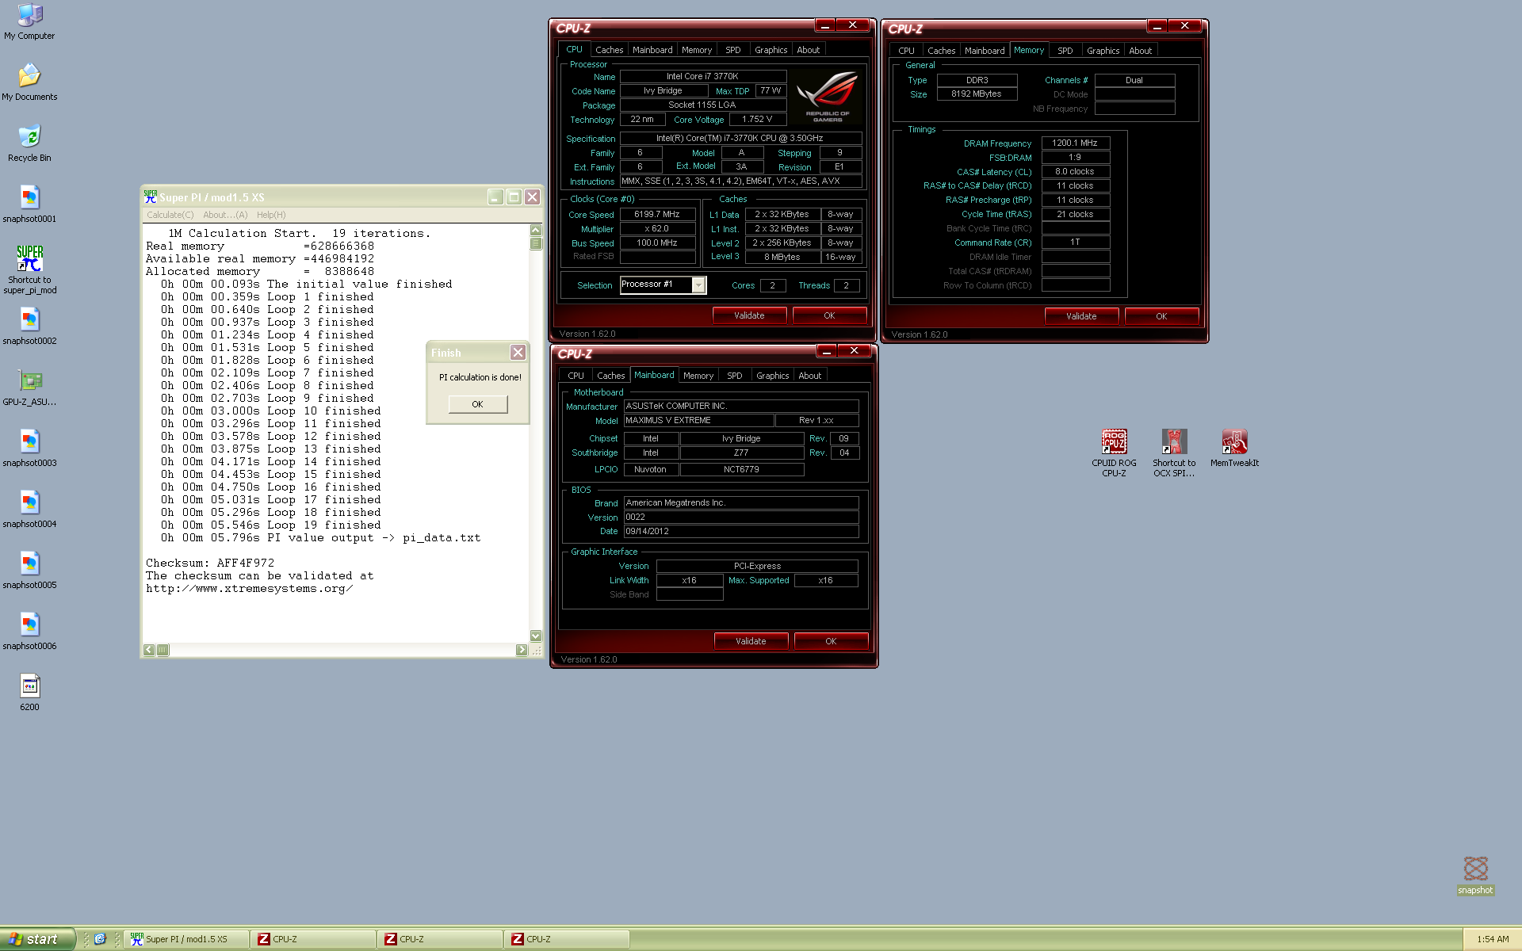Select CPUID ROG CPU-Z shortcut
The image size is (1522, 951).
coord(1114,453)
